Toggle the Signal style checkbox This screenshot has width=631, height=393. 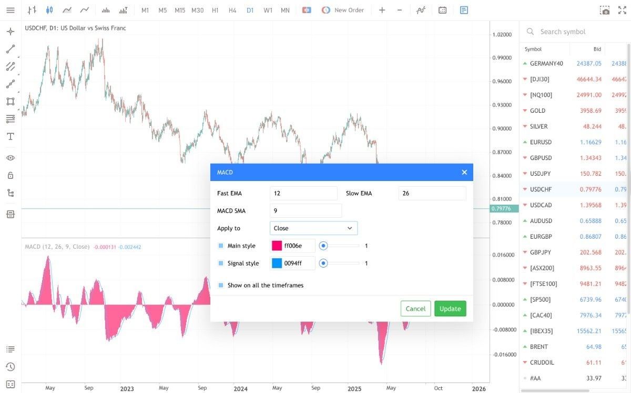tap(221, 263)
